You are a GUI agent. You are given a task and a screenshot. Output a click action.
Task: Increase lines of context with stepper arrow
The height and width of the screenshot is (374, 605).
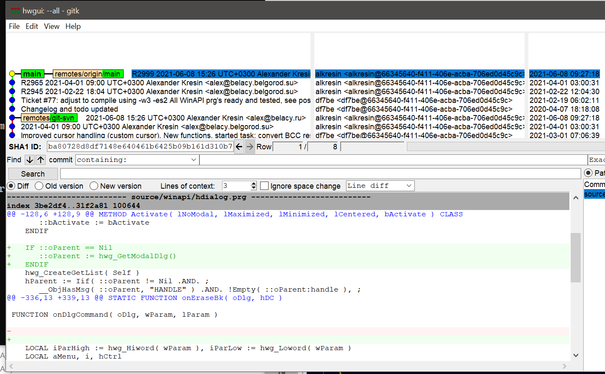click(x=253, y=184)
